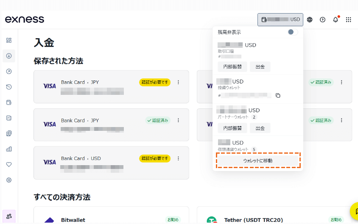This screenshot has height=224, width=358.
Task: Select the 投資ウォレット entry
Action: point(258,89)
